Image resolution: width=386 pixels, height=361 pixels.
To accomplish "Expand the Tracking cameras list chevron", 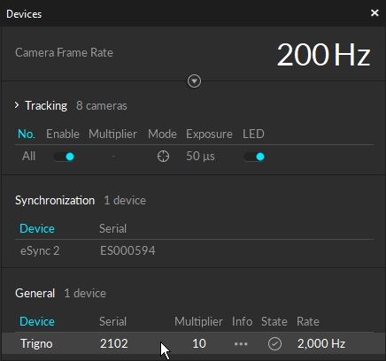I will pos(17,105).
